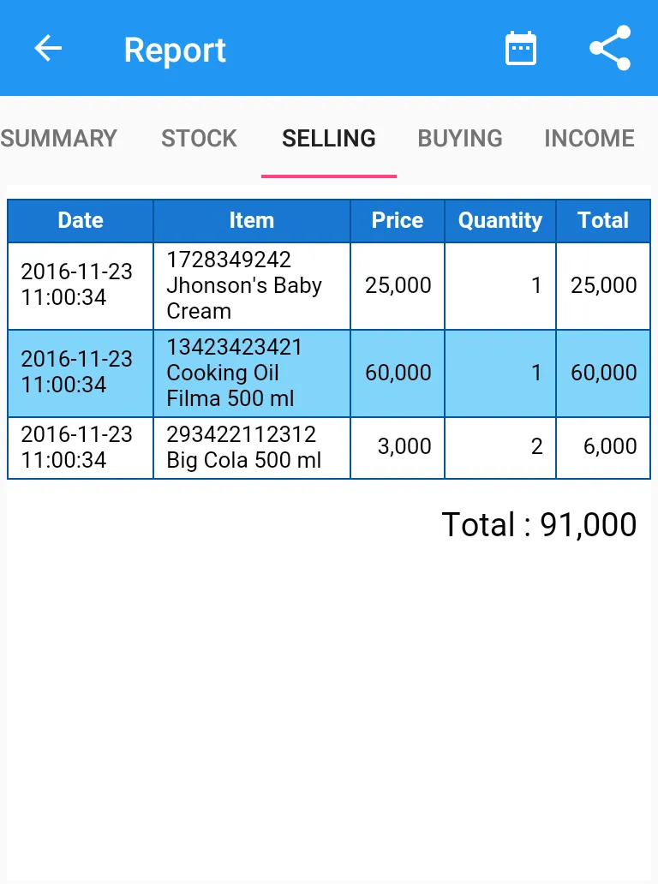The image size is (658, 884).
Task: Click the Quantity column header
Action: pyautogui.click(x=500, y=220)
